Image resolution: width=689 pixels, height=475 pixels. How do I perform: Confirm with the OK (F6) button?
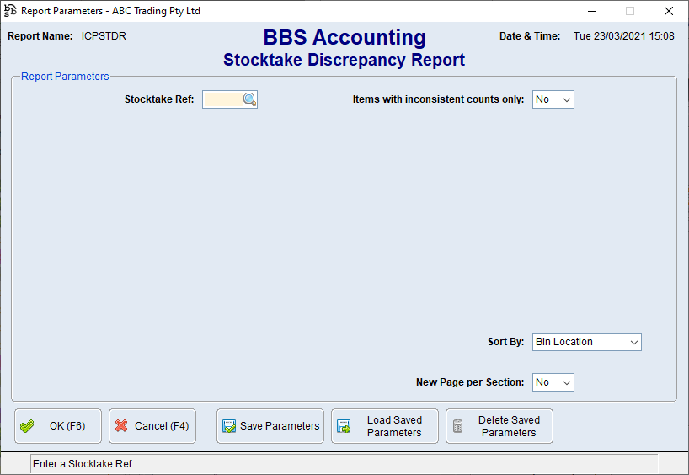click(x=58, y=426)
